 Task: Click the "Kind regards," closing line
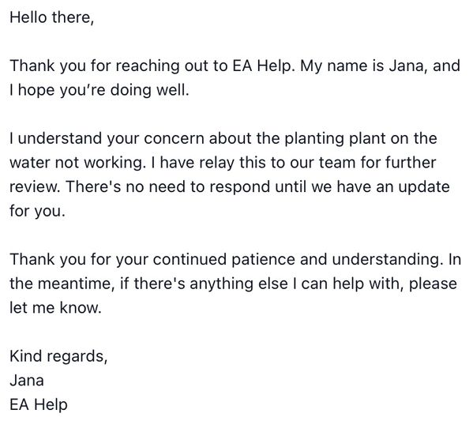[58, 356]
